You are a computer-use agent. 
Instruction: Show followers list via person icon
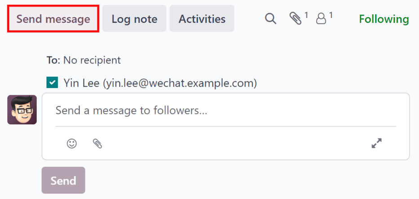click(321, 19)
